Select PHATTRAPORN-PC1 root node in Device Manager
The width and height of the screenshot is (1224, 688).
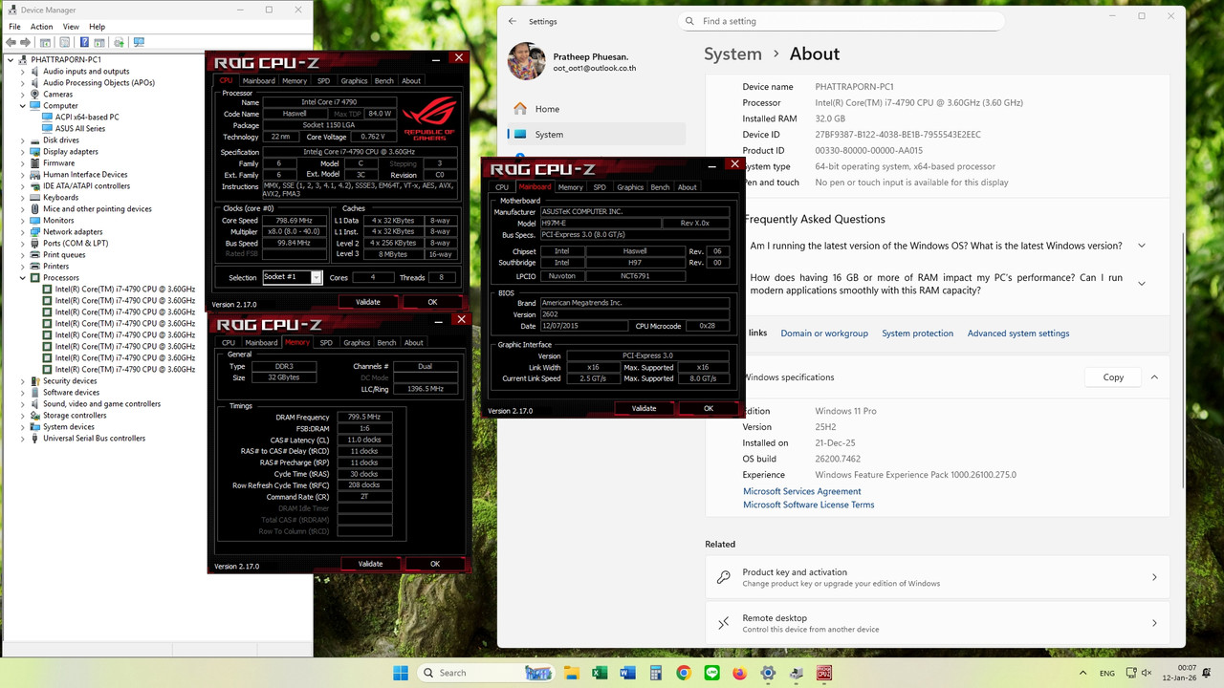[x=66, y=60]
